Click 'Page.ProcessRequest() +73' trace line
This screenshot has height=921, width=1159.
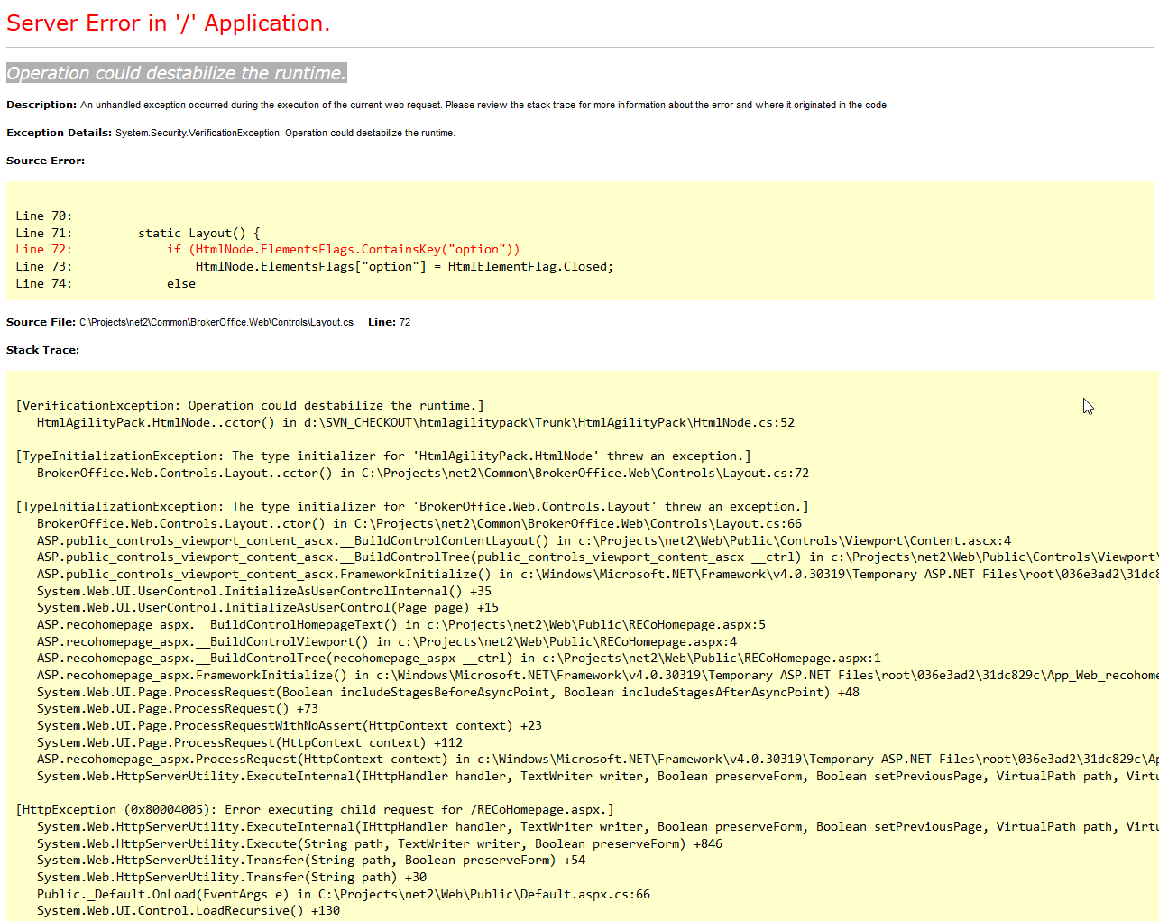[x=178, y=708]
